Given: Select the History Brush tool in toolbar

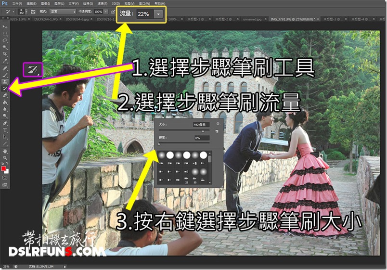Looking at the screenshot, I should pyautogui.click(x=5, y=89).
